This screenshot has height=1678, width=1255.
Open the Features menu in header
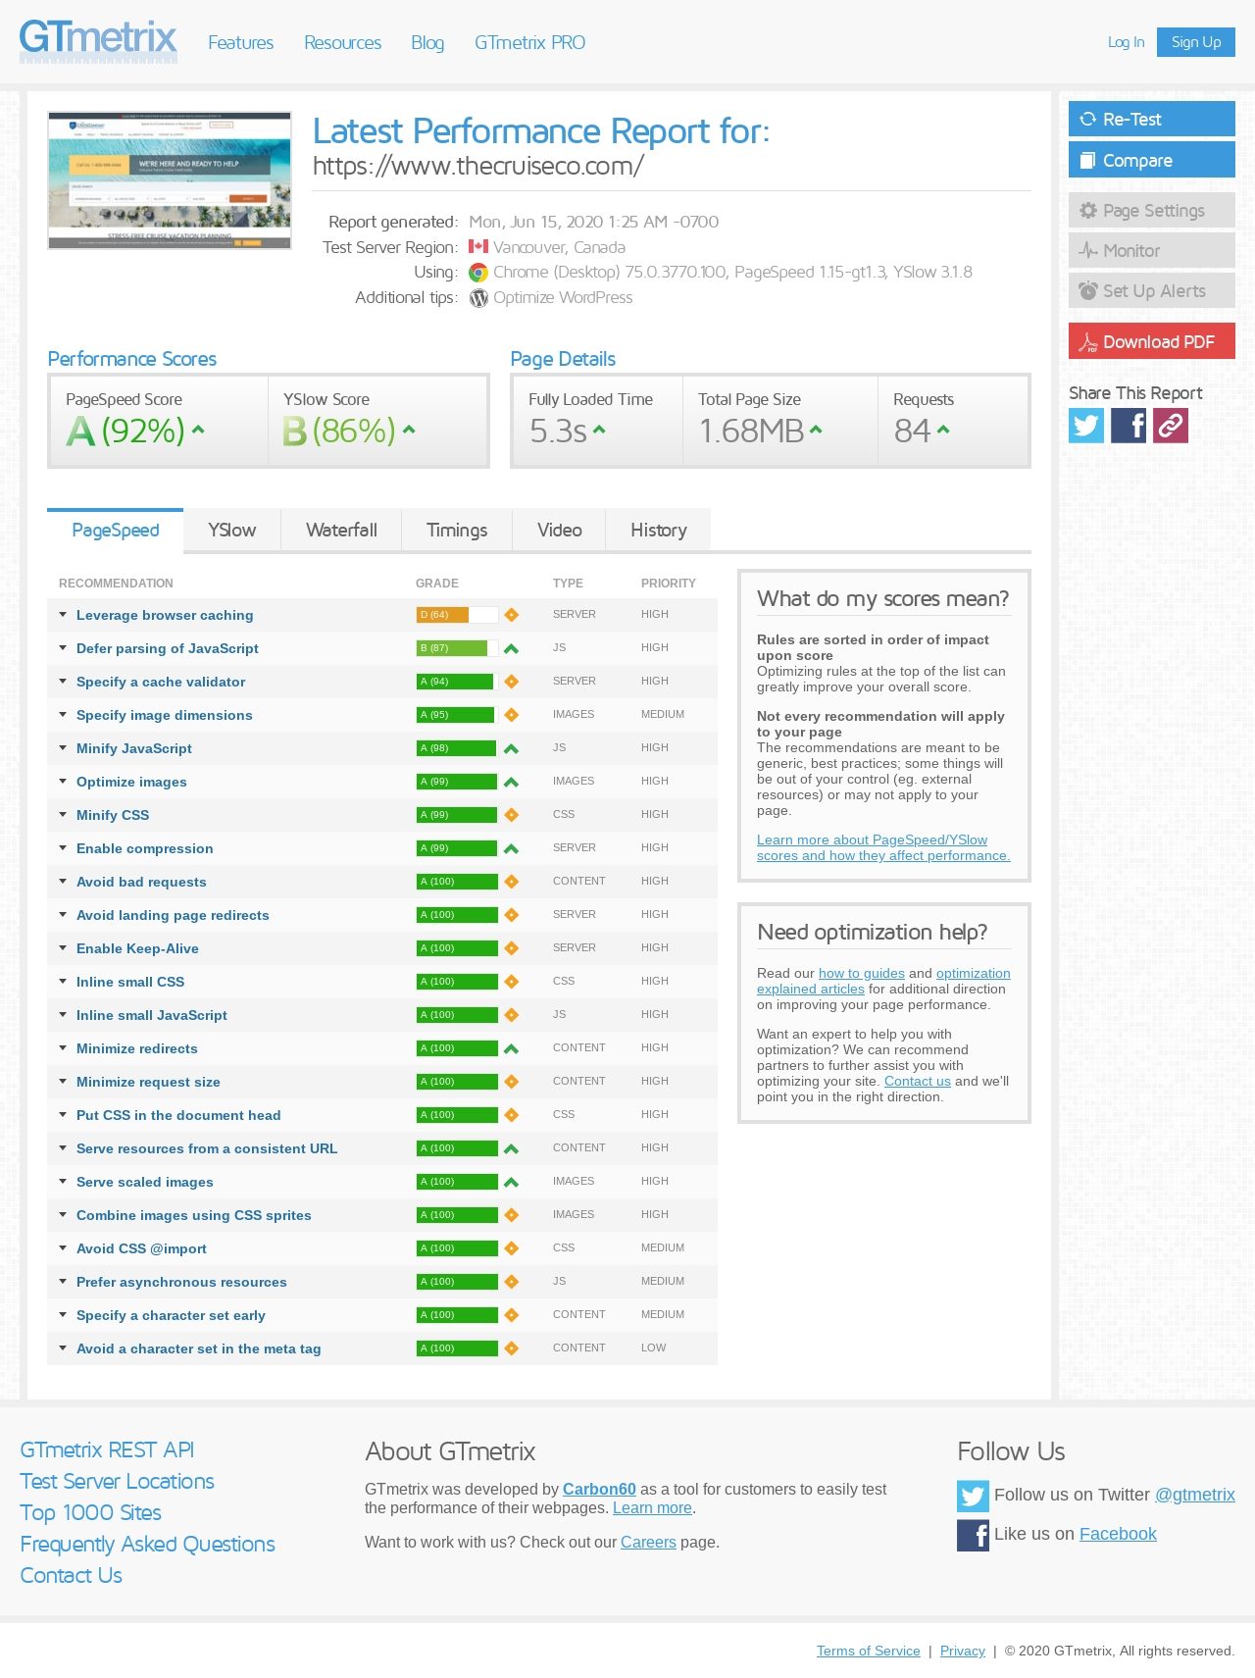pyautogui.click(x=240, y=42)
